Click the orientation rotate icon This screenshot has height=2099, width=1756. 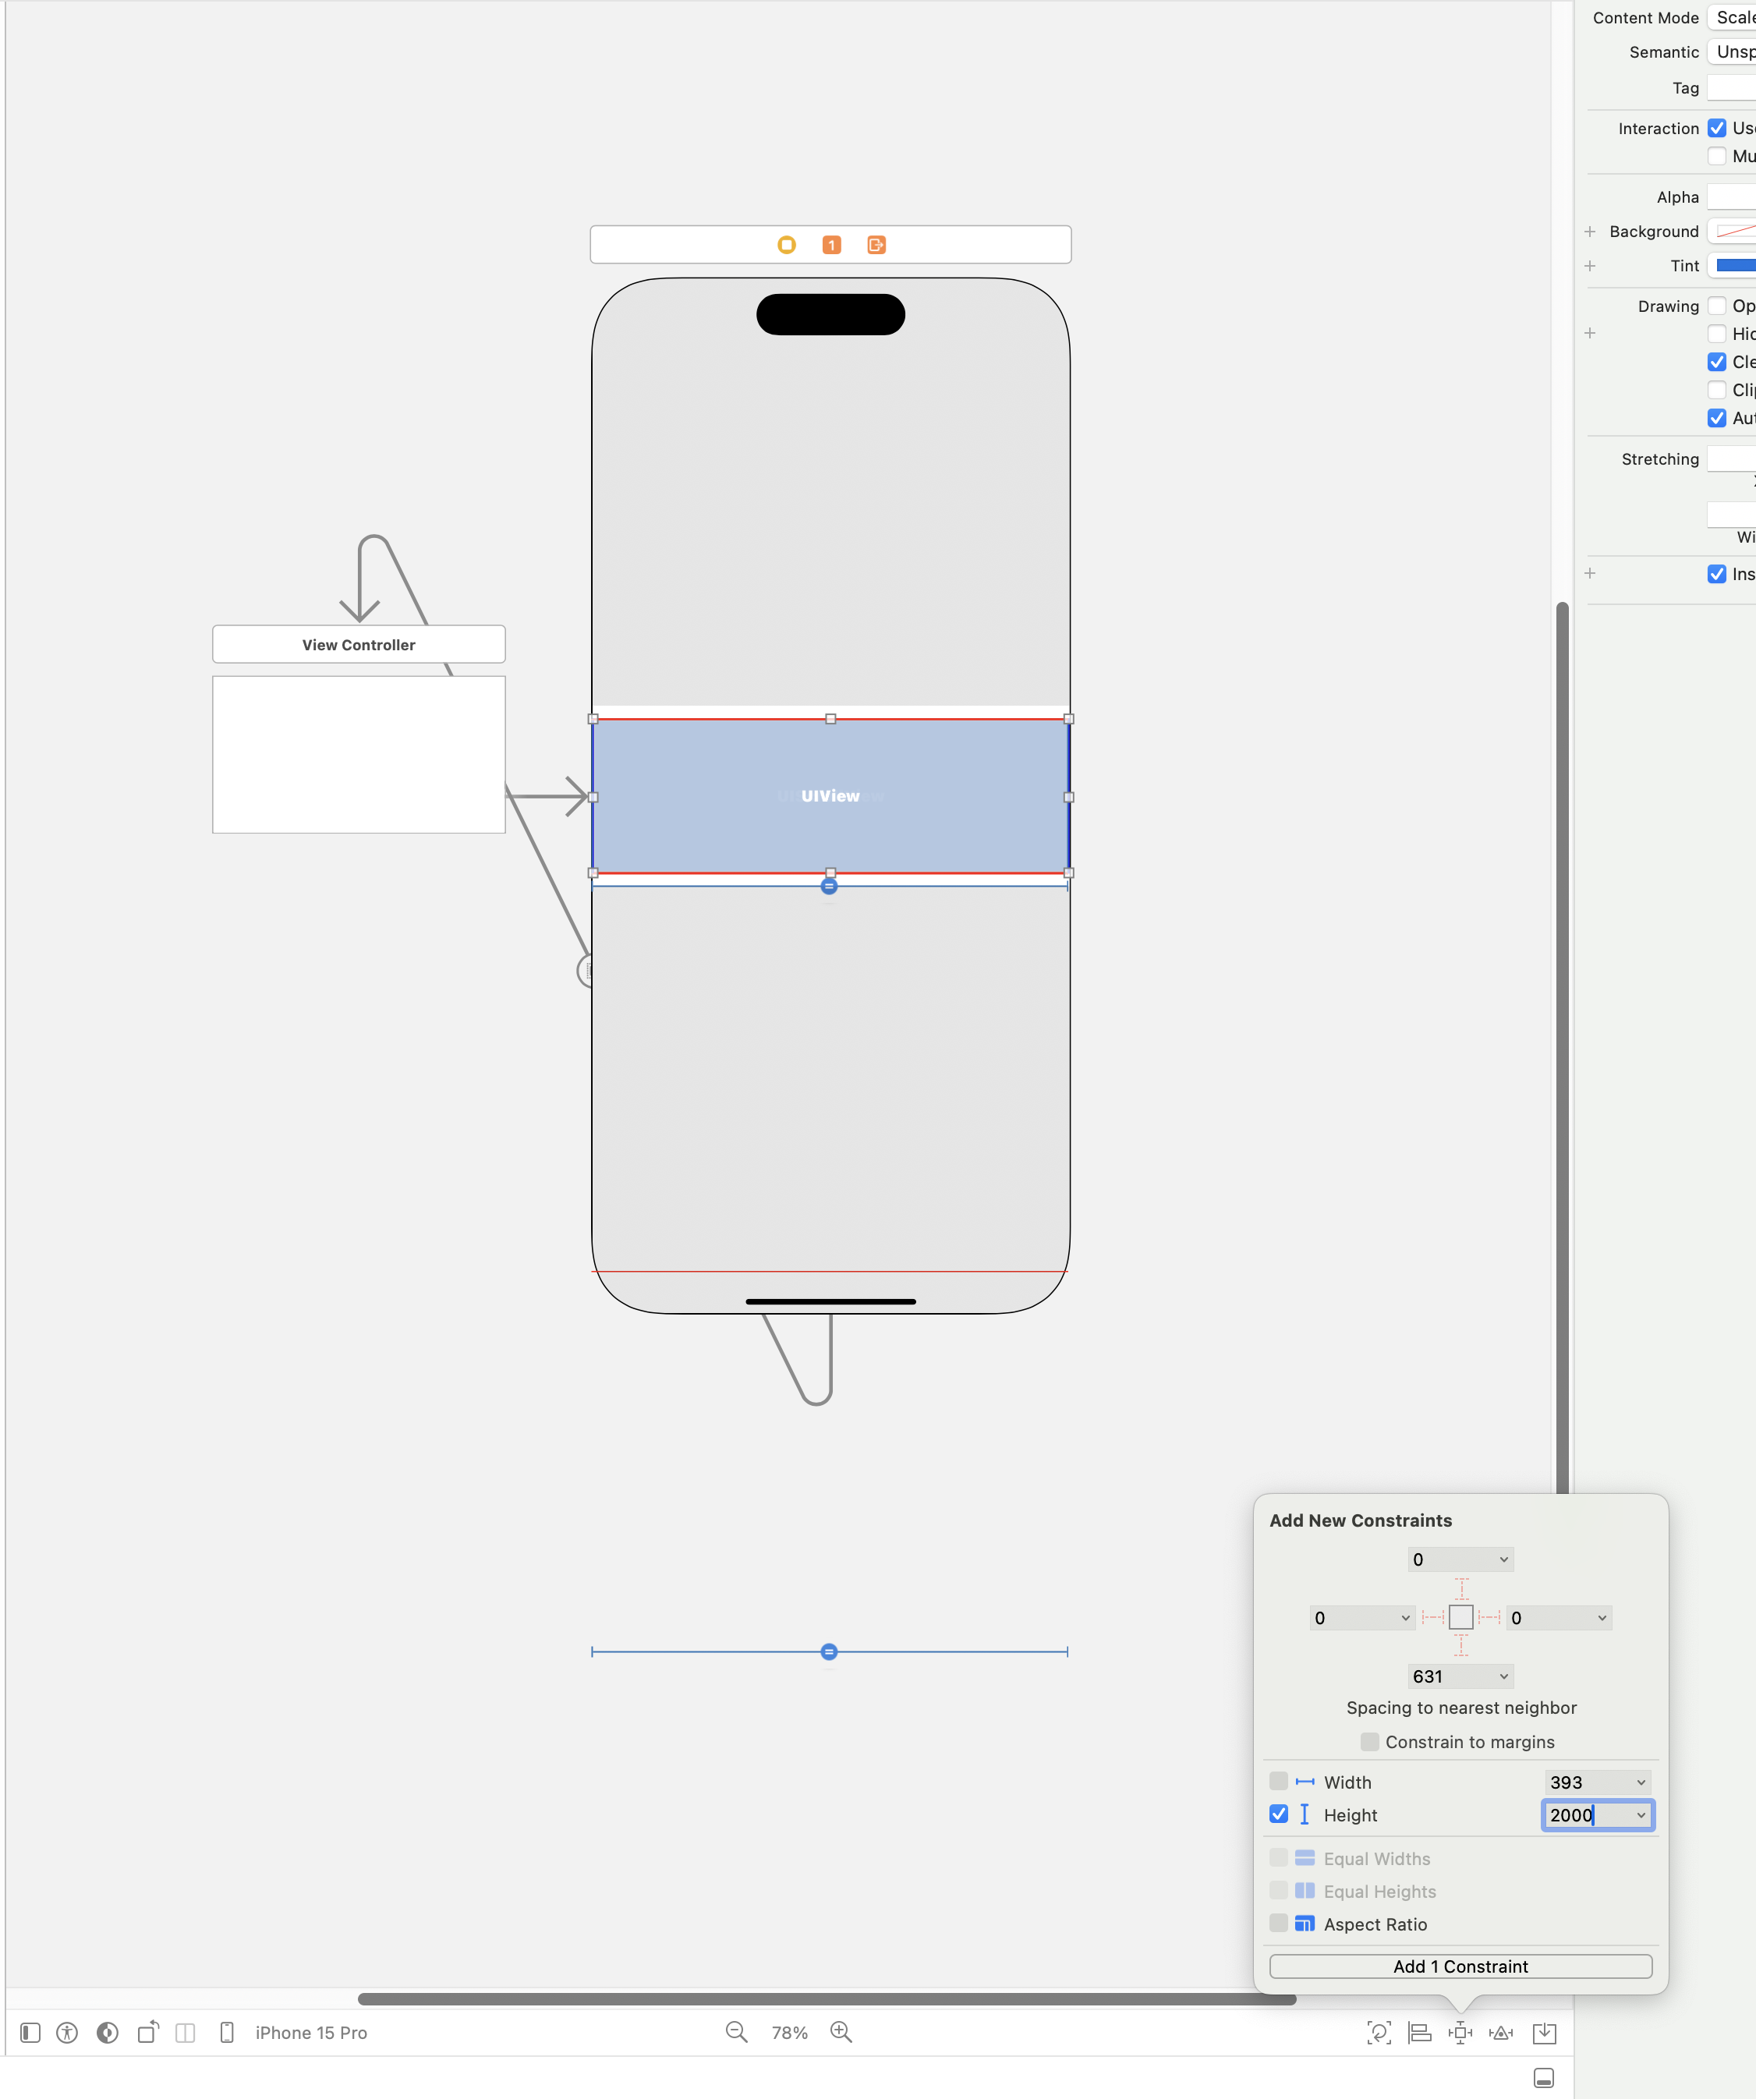(x=148, y=2032)
